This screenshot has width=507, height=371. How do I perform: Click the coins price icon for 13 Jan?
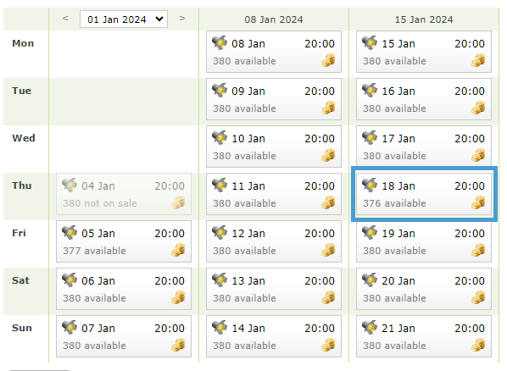tap(328, 297)
